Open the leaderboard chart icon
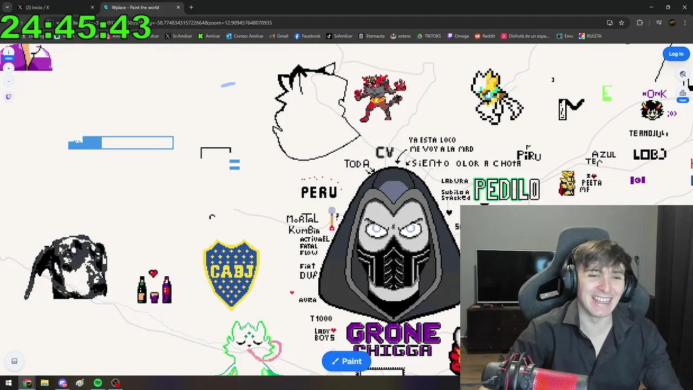 tap(683, 93)
